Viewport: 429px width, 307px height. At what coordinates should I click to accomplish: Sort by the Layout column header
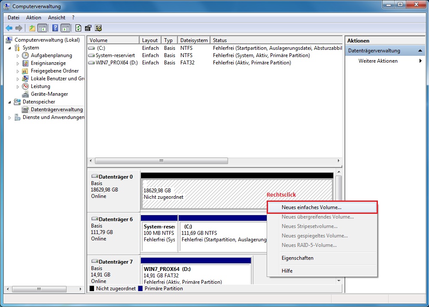(x=150, y=40)
